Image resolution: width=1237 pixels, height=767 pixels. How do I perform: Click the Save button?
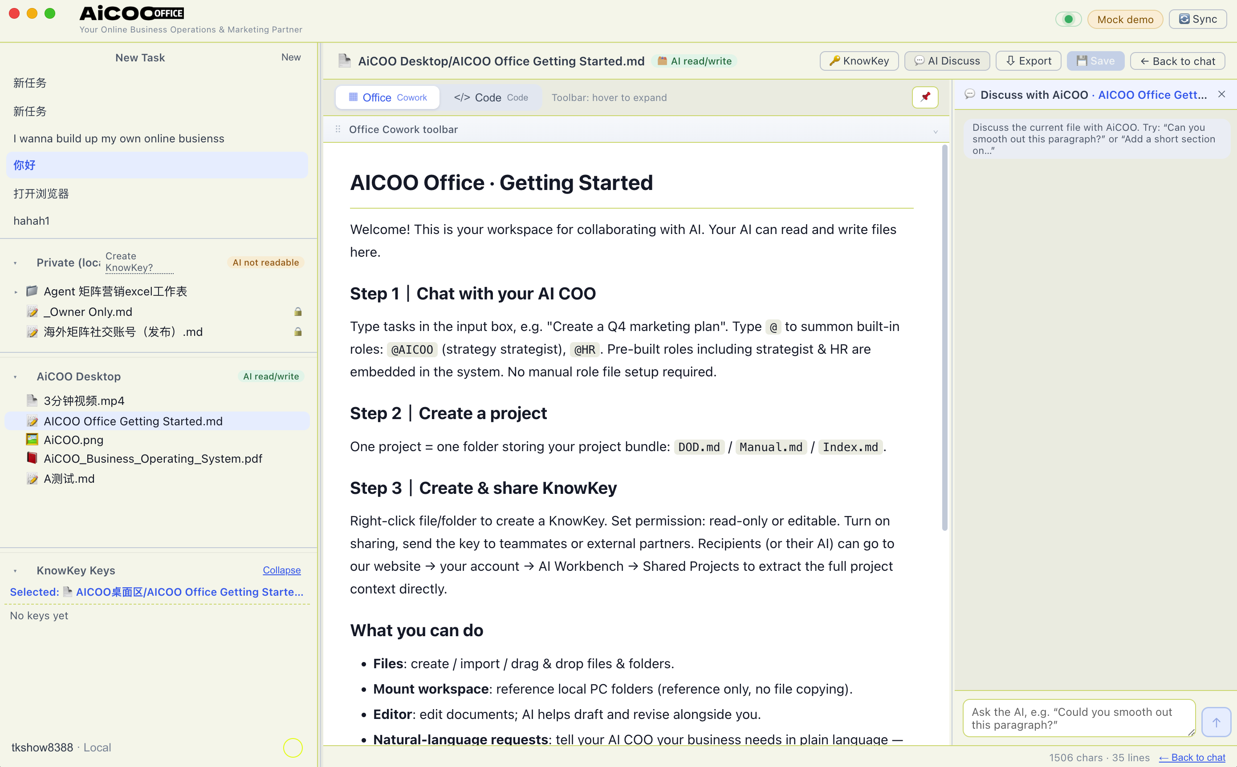[1095, 61]
